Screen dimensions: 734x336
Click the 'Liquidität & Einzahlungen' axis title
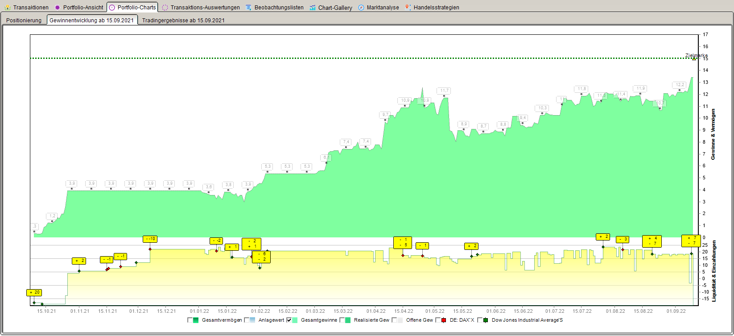pyautogui.click(x=713, y=271)
